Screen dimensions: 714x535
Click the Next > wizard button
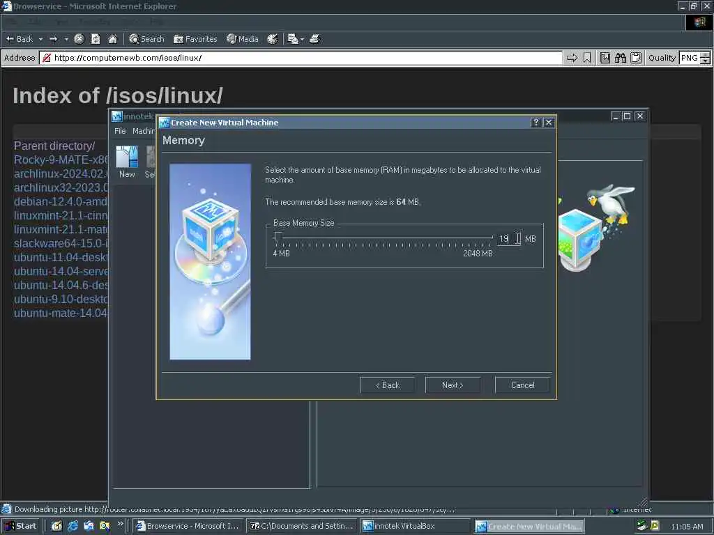pyautogui.click(x=453, y=385)
